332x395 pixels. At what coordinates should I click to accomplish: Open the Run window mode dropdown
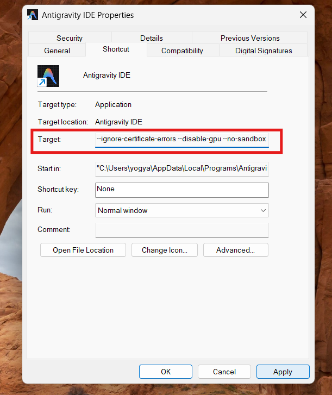click(182, 210)
